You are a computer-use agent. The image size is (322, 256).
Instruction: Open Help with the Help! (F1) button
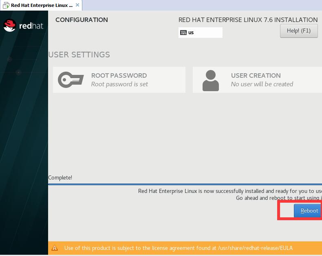(299, 31)
